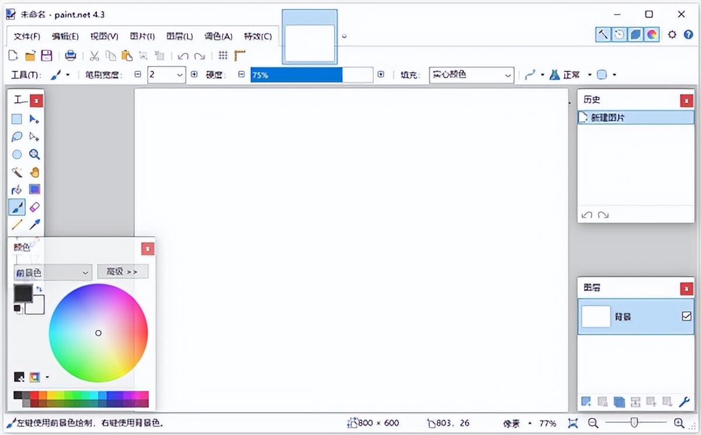This screenshot has width=701, height=435.
Task: Click the fit-to-window icon in status bar
Action: point(572,423)
